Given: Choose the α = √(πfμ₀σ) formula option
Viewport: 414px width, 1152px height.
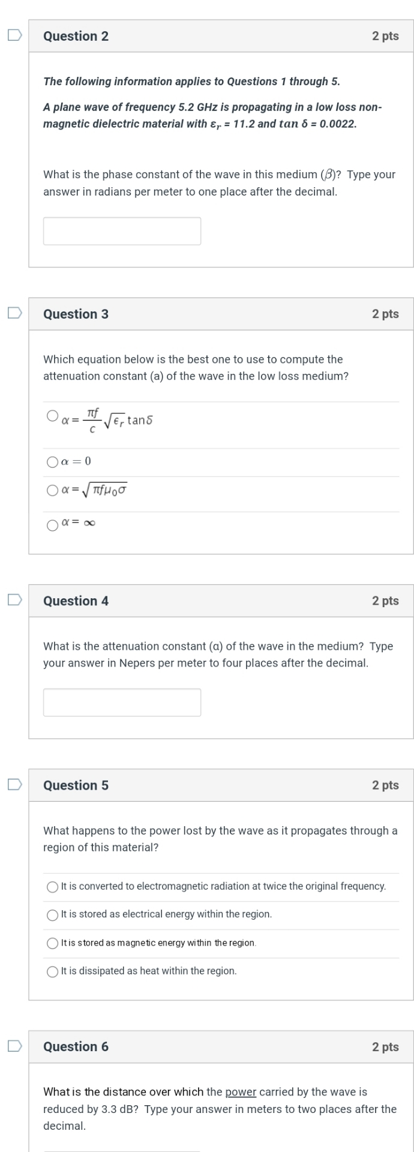Looking at the screenshot, I should click(x=53, y=489).
